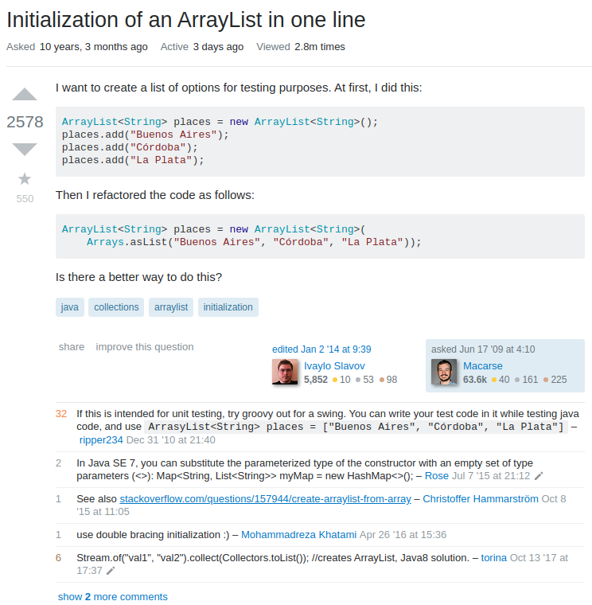Click the question title heading

coord(186,20)
